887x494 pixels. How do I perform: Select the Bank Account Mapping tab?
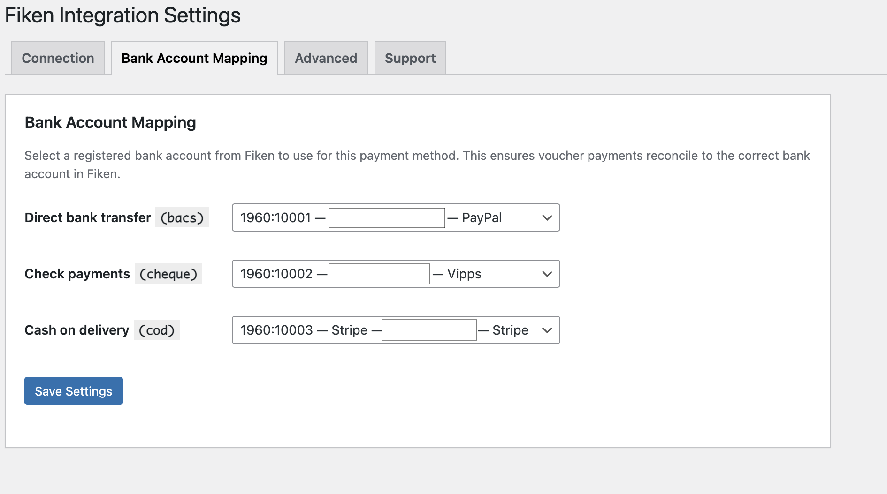194,58
